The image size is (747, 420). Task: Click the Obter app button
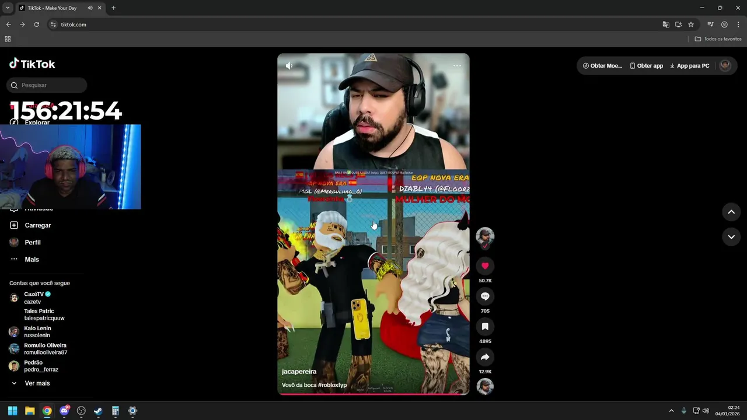coord(646,66)
